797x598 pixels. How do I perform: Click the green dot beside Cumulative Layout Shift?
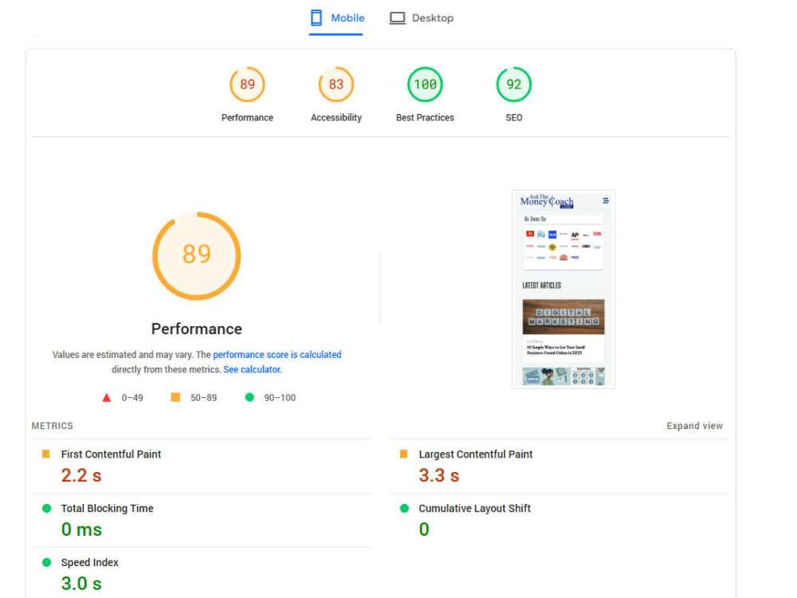coord(404,508)
